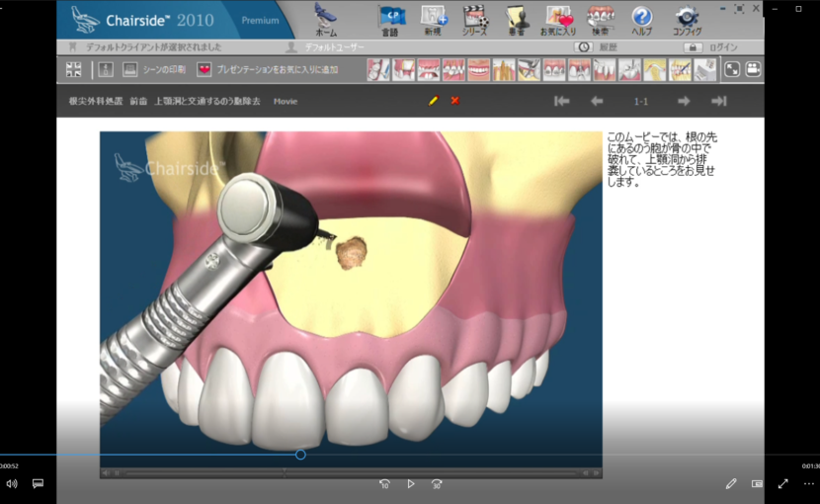Click the 根尖外科処置 breadcrumb text
820x504 pixels.
(x=96, y=101)
